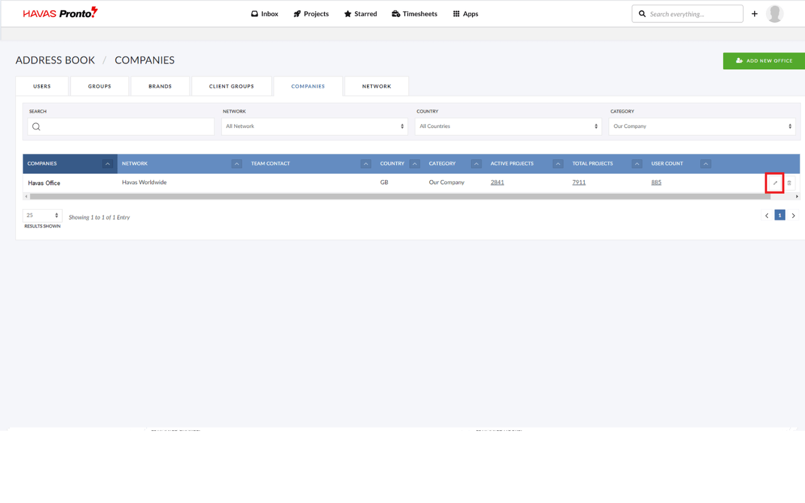Click the Address Book breadcrumb
This screenshot has width=805, height=503.
[x=55, y=60]
